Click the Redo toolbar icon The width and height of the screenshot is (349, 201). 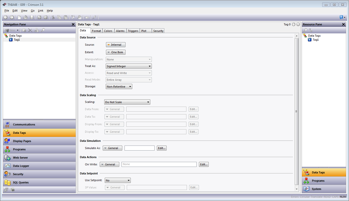point(46,17)
